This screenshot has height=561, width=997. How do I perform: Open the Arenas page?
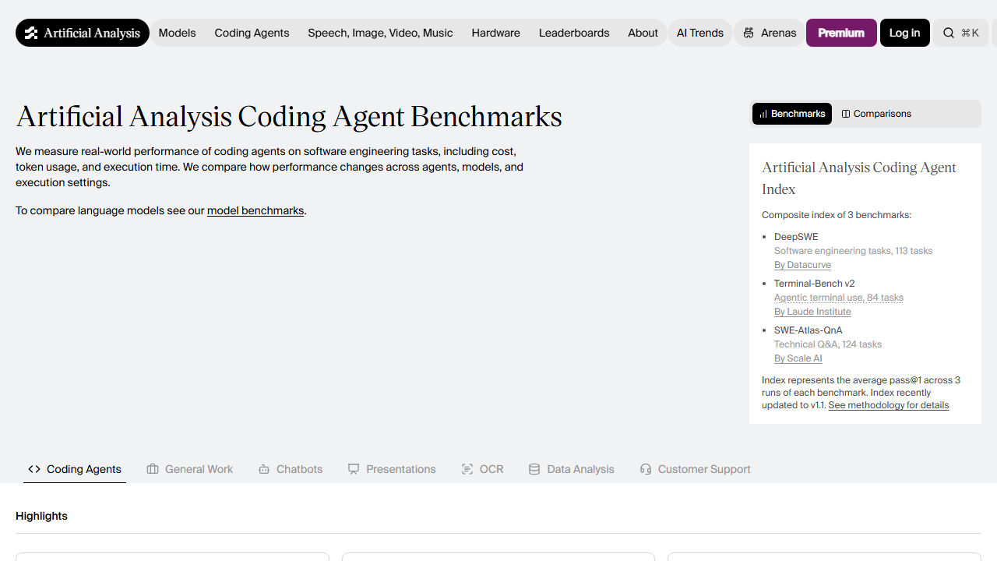pyautogui.click(x=769, y=33)
